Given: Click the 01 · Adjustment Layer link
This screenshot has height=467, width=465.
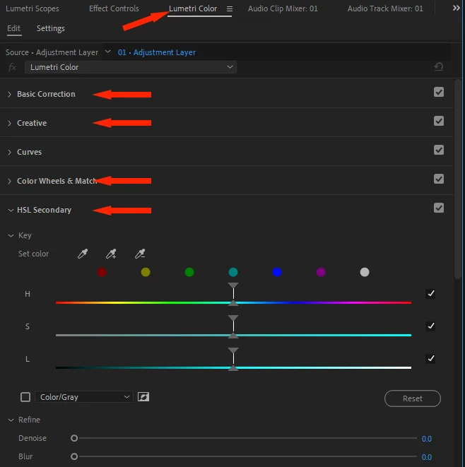Looking at the screenshot, I should (x=157, y=52).
